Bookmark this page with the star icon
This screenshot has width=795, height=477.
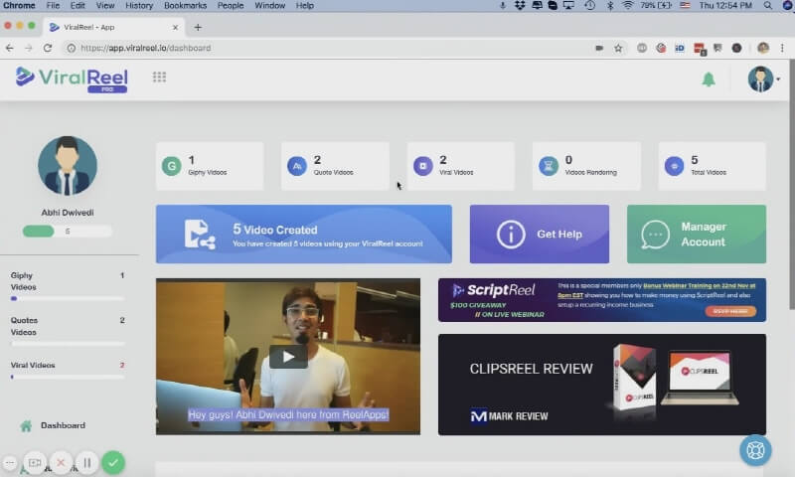(618, 48)
